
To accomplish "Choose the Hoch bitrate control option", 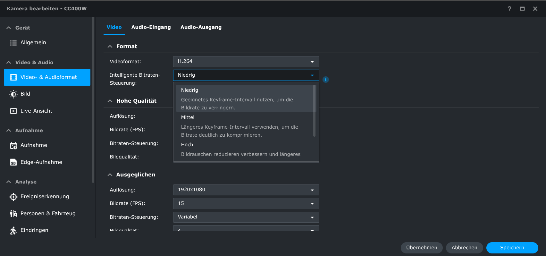I will point(187,145).
